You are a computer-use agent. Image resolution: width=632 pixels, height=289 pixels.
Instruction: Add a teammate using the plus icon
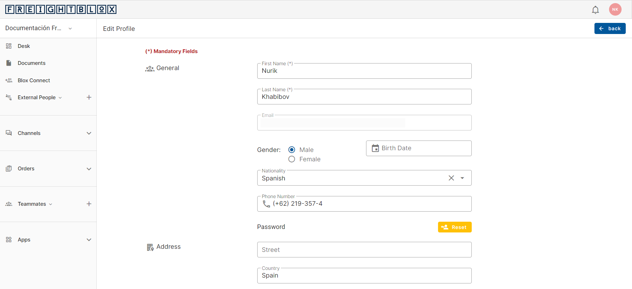pyautogui.click(x=89, y=204)
